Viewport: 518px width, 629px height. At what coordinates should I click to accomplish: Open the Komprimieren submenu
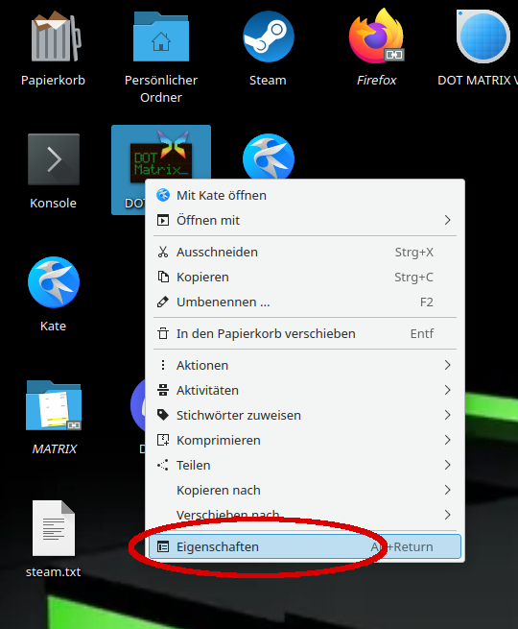tap(305, 440)
